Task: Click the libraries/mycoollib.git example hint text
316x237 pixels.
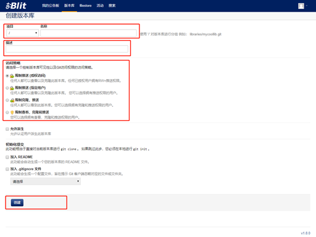Action: (206, 34)
